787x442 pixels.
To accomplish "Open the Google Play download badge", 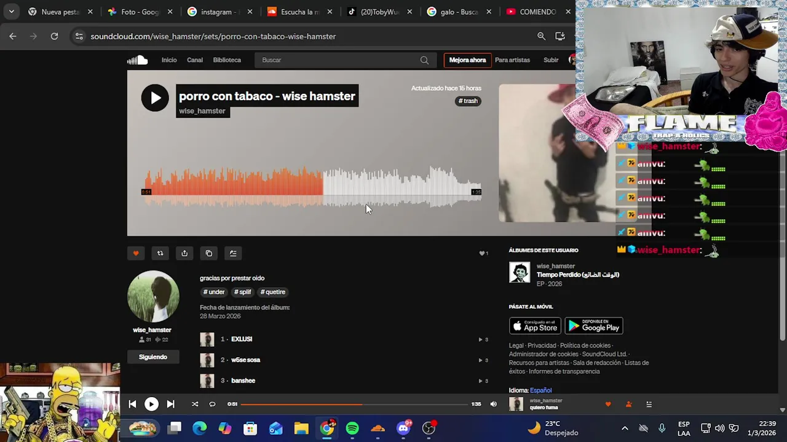I will [594, 325].
